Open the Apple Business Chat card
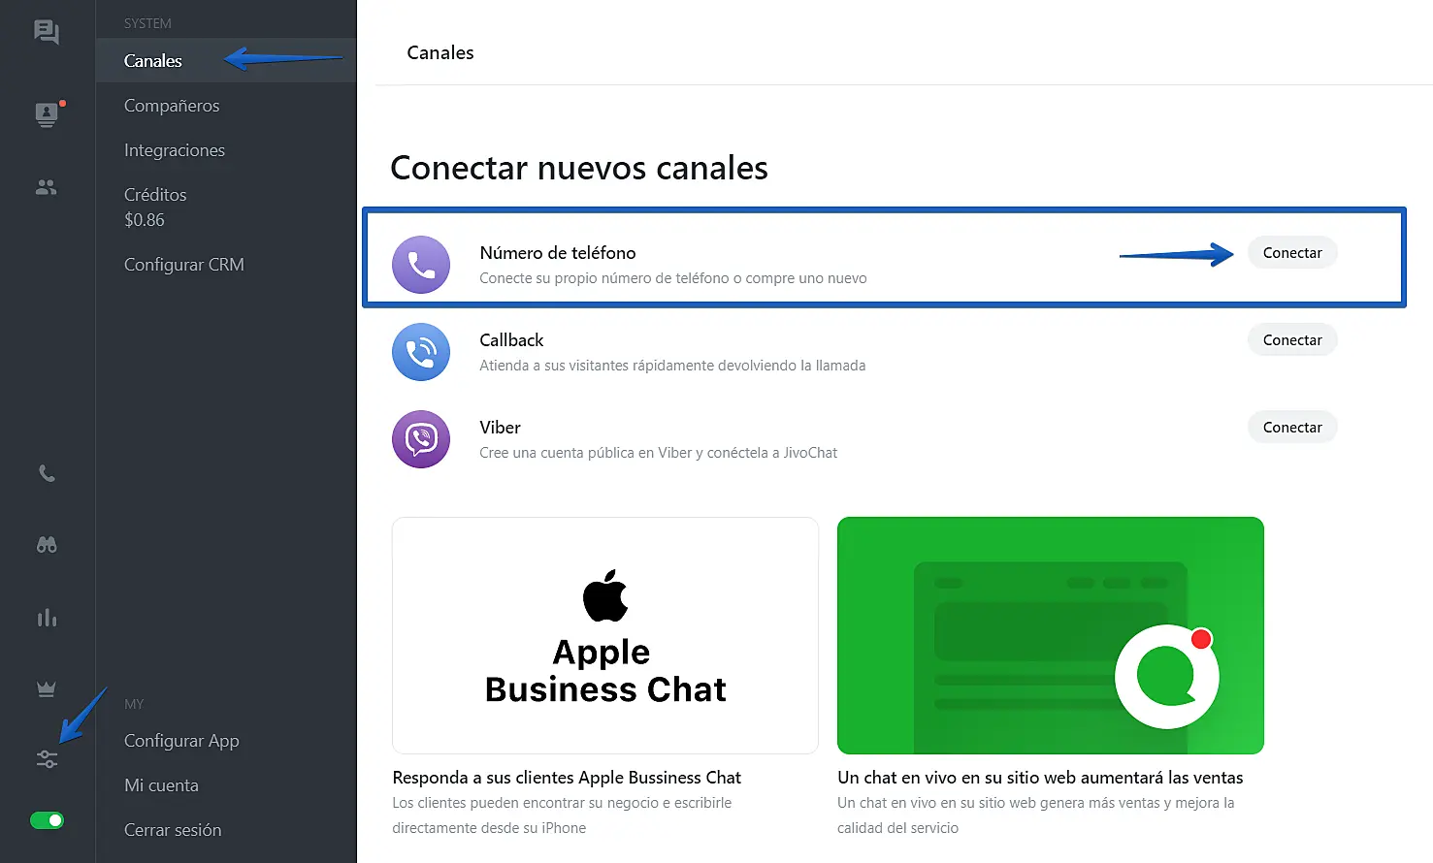This screenshot has width=1433, height=863. coord(605,635)
